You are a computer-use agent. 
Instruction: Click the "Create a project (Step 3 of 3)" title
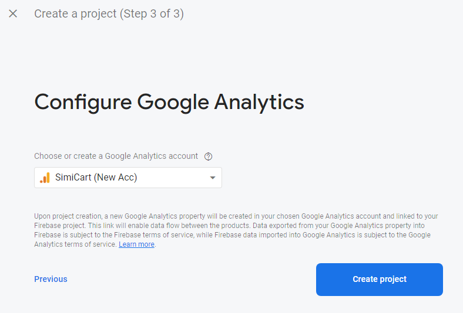click(109, 13)
